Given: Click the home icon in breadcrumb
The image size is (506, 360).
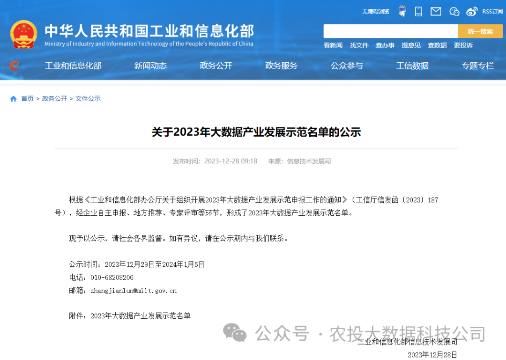Looking at the screenshot, I should [13, 99].
